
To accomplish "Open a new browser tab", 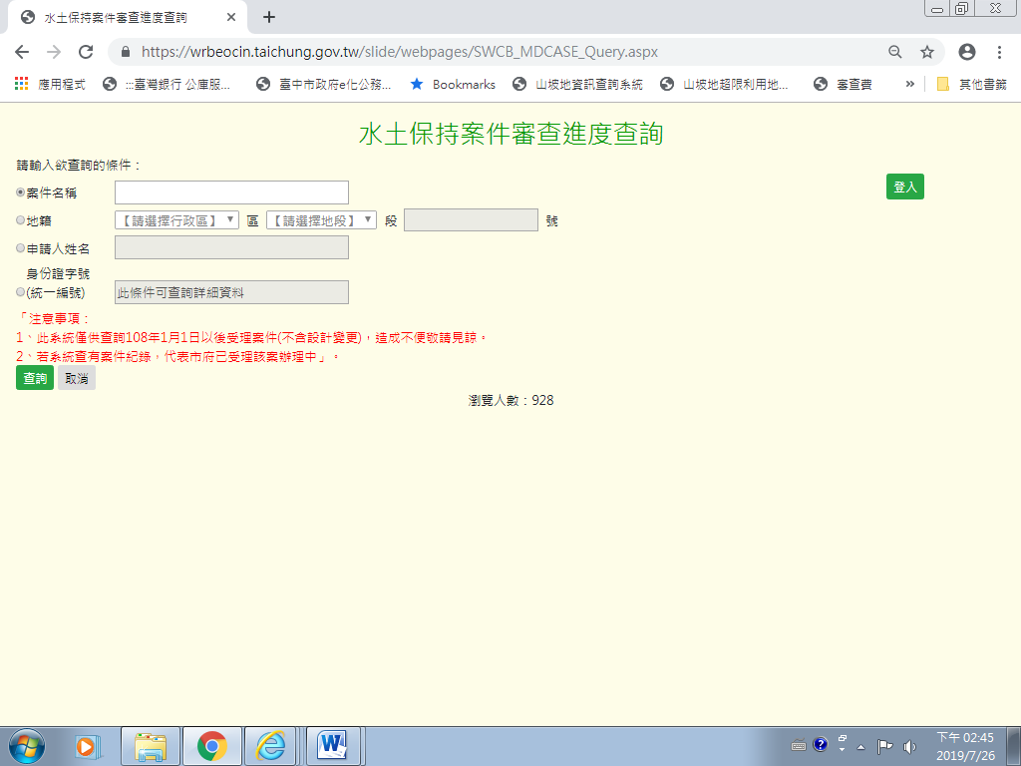I will [268, 17].
